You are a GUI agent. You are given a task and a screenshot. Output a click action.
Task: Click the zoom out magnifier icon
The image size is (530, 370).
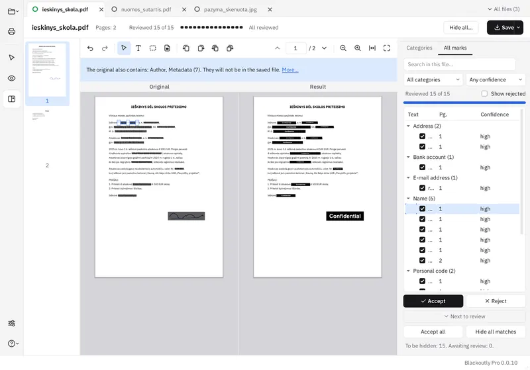click(x=343, y=48)
